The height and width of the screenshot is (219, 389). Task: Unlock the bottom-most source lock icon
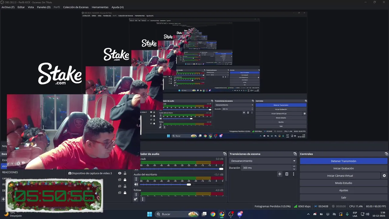coord(125,193)
